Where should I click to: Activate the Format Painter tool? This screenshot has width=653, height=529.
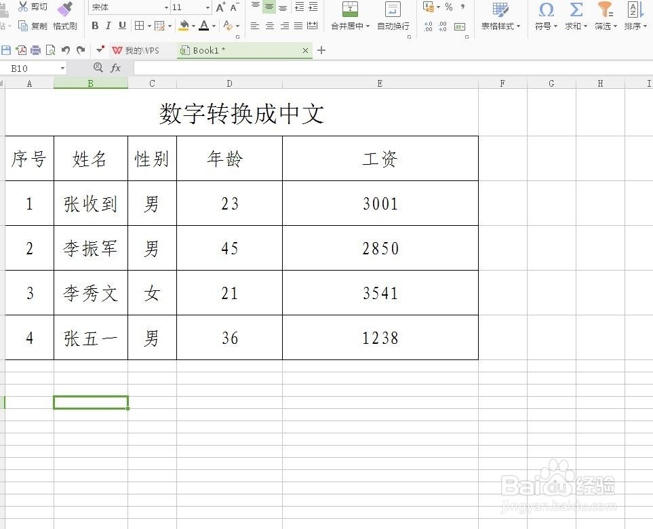point(65,18)
